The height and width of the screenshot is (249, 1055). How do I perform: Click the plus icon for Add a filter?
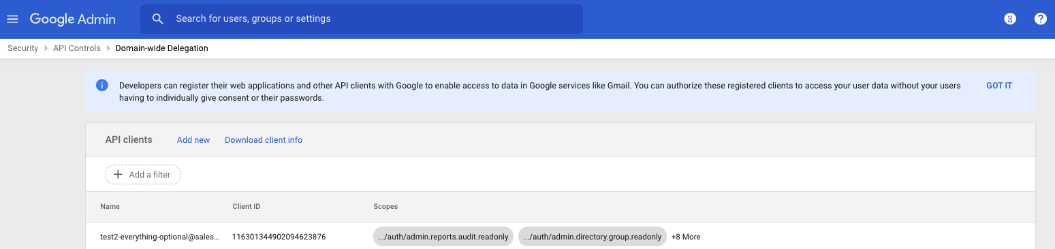[118, 175]
